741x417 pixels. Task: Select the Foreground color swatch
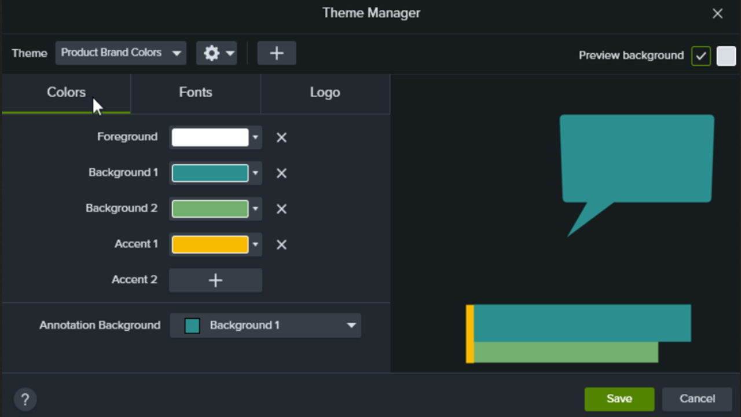211,137
